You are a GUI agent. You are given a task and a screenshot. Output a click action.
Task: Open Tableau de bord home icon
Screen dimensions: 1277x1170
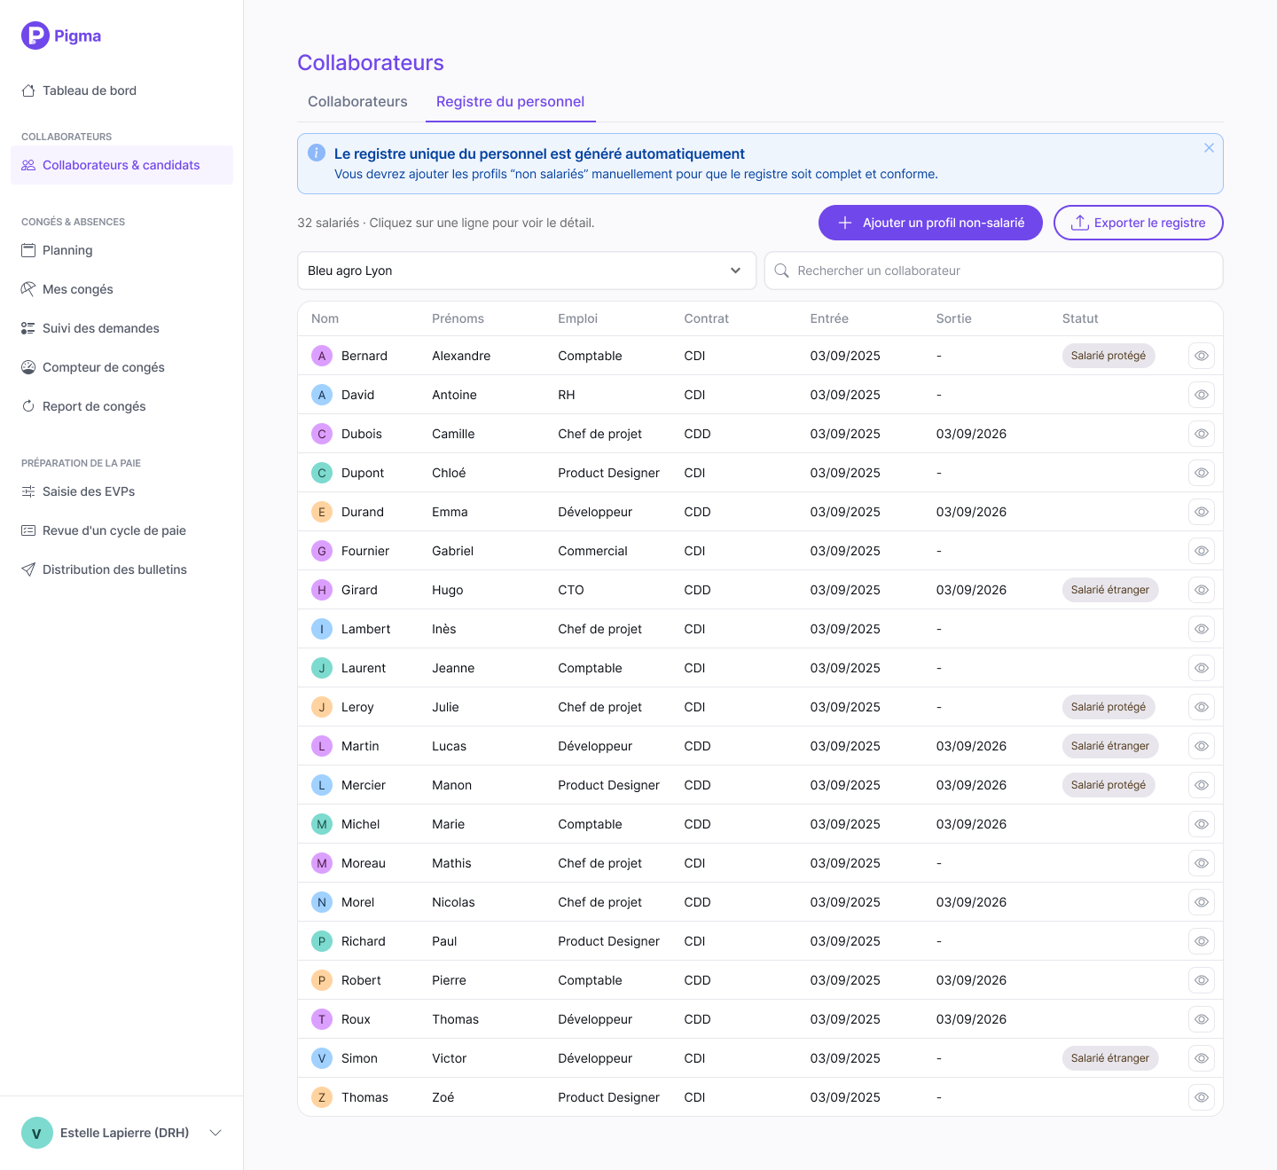click(x=28, y=90)
